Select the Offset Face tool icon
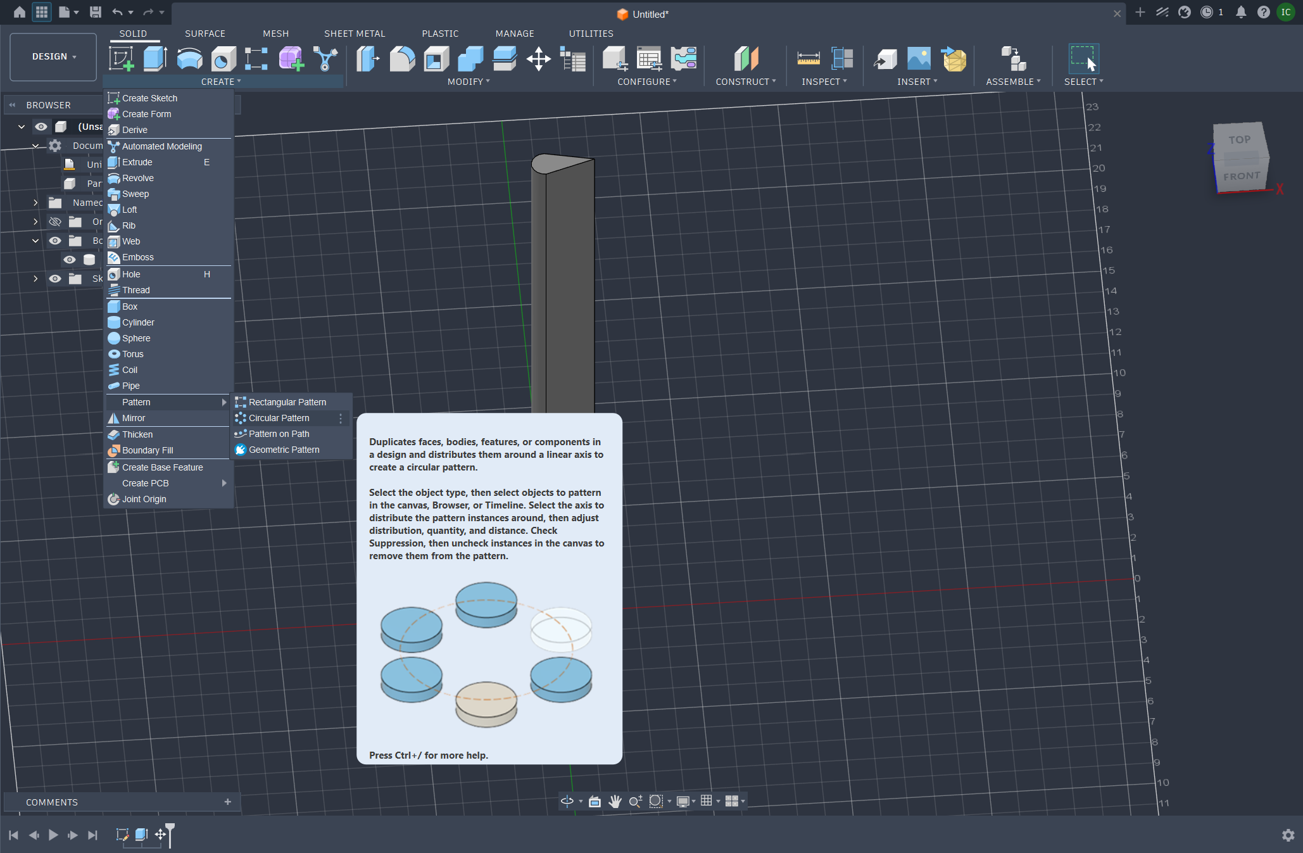 (505, 58)
